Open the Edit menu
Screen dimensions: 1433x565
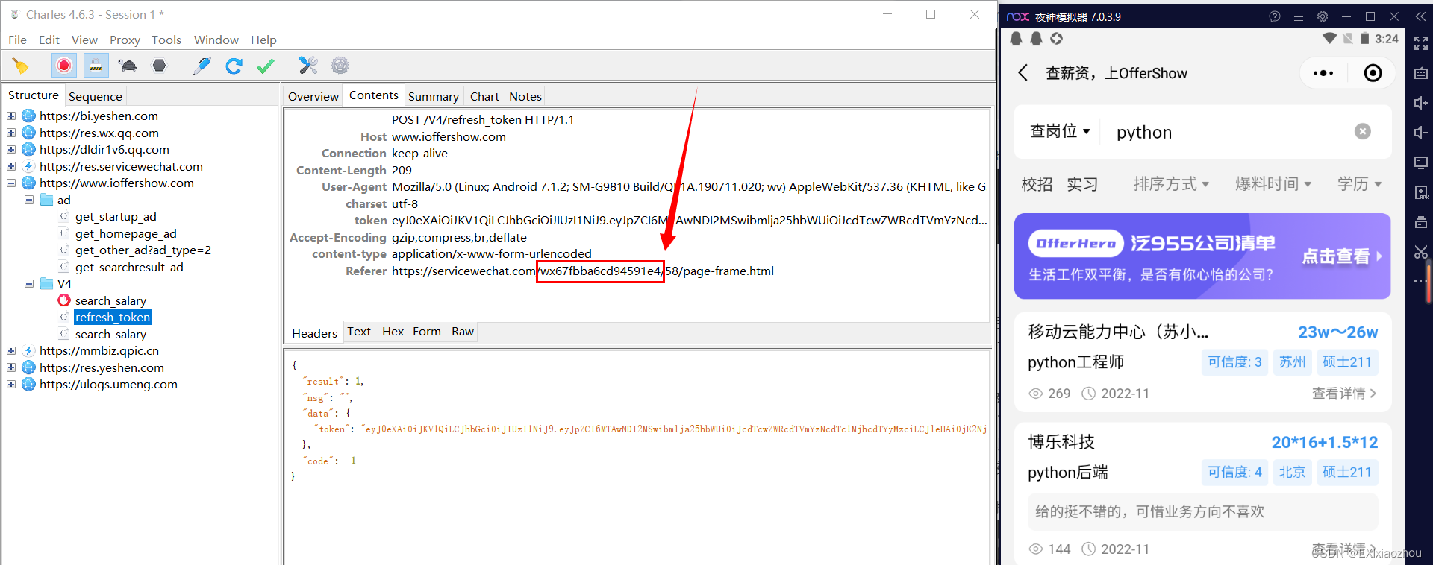[49, 40]
